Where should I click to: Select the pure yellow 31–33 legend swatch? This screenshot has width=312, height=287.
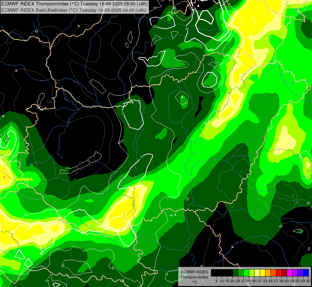pos(263,273)
